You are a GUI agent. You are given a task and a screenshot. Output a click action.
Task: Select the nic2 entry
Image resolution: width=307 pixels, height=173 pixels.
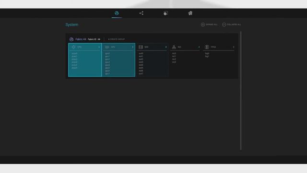click(x=174, y=59)
